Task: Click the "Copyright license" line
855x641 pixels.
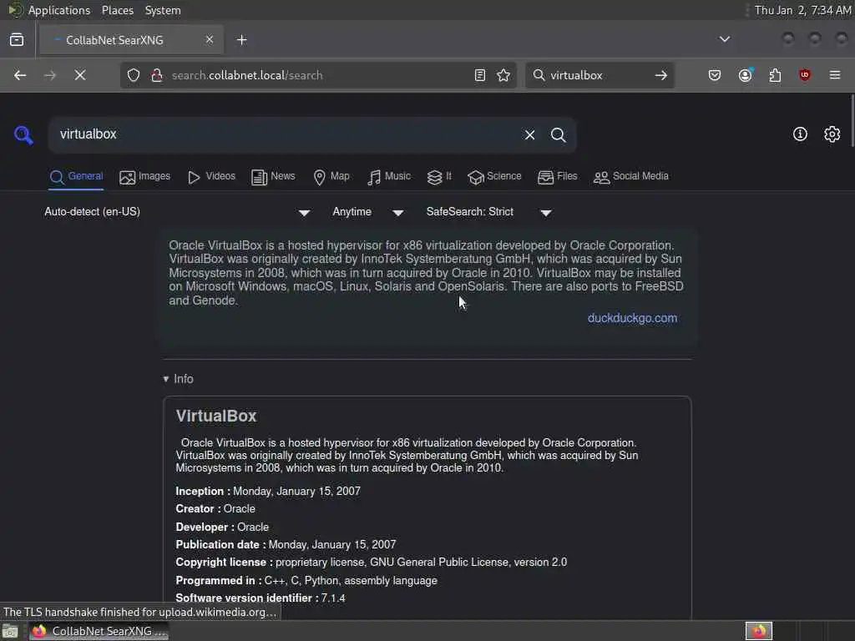Action: click(x=372, y=563)
